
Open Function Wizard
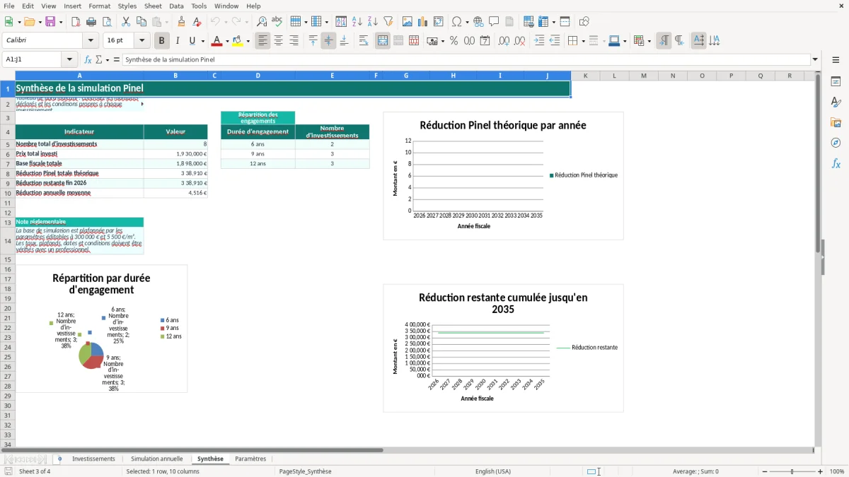pos(88,60)
